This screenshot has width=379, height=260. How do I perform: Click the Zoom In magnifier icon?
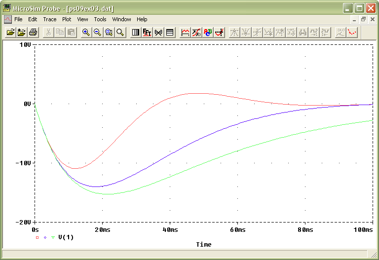coord(86,33)
